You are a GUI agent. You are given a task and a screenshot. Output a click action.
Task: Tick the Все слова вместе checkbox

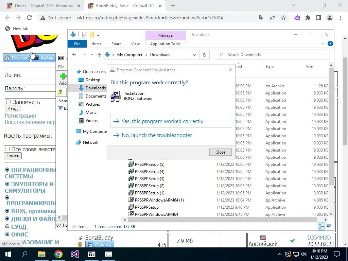7,149
